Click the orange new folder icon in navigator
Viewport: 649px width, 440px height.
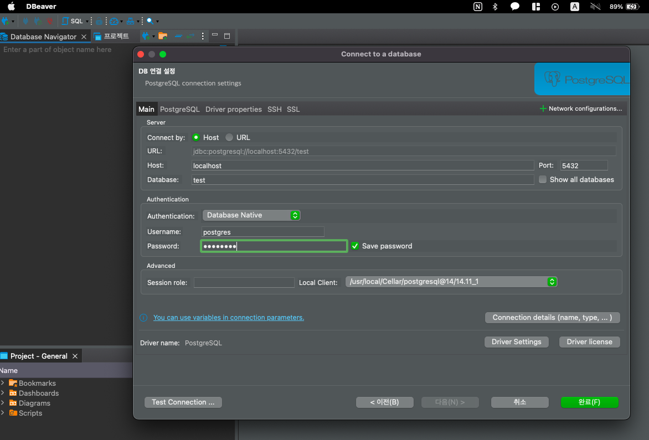(163, 37)
